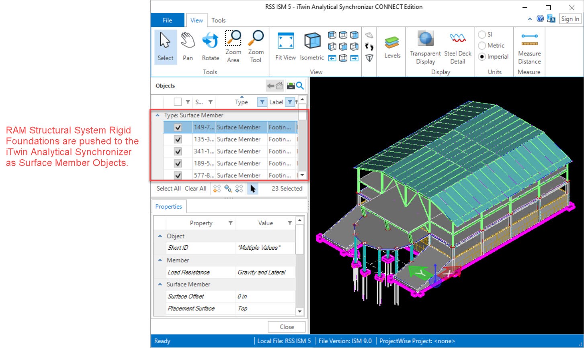Click the back-to-home icon in Objects

click(276, 85)
